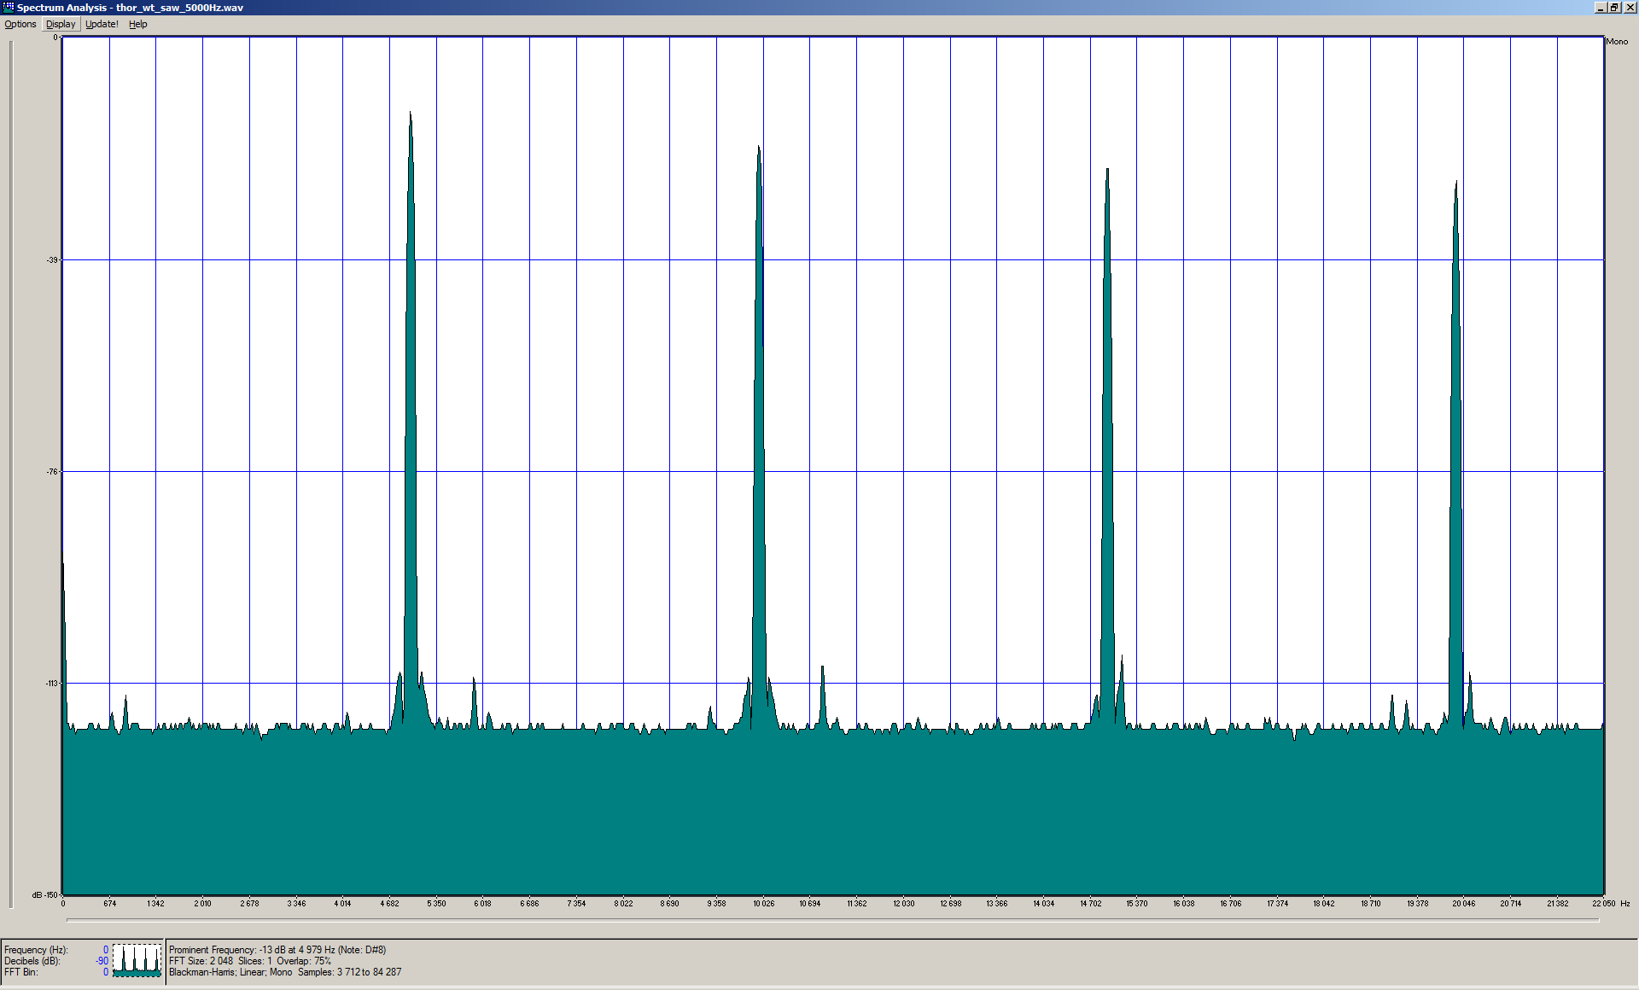Open the Options menu

click(20, 24)
